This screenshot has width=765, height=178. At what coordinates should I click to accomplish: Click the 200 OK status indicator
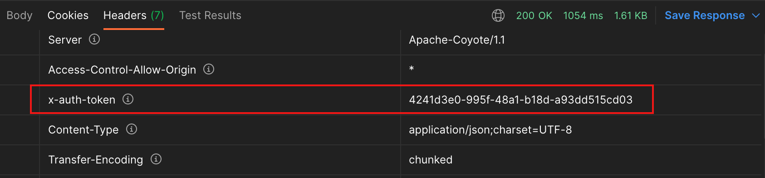[x=534, y=15]
